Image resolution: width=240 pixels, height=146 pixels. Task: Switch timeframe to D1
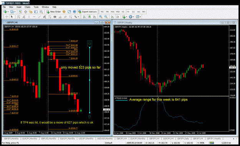(x=133, y=12)
